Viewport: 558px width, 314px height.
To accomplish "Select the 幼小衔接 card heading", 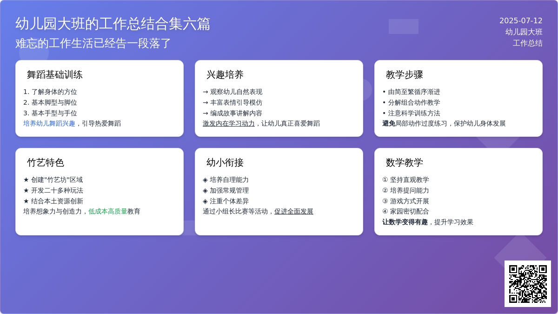I will pos(225,163).
